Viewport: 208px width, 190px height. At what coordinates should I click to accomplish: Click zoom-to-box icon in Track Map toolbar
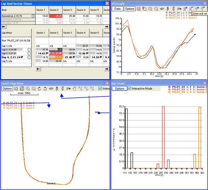pos(16,88)
